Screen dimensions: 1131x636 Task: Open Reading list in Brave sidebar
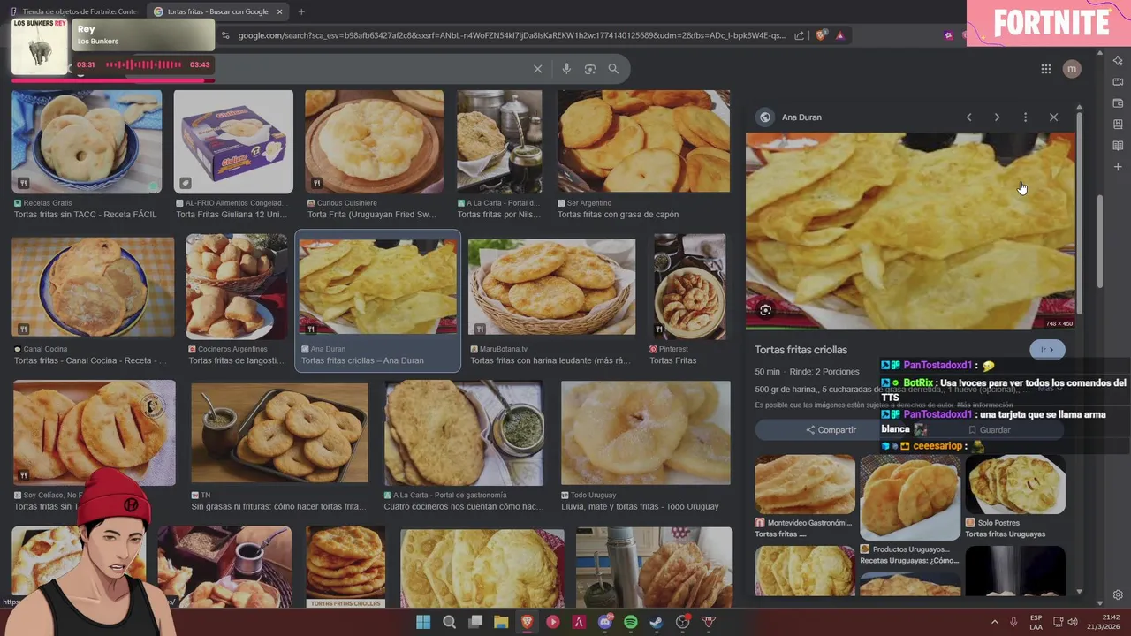1118,146
